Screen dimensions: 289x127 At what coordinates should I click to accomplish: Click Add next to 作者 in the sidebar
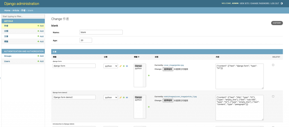click(x=41, y=26)
